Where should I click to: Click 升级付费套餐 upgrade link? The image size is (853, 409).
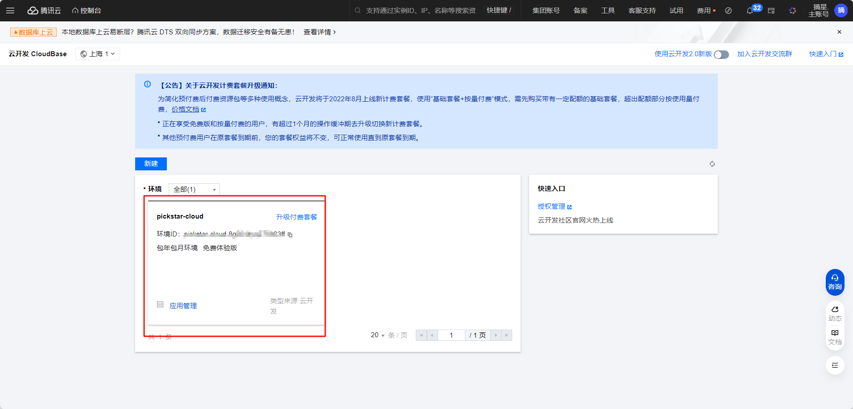coord(297,217)
